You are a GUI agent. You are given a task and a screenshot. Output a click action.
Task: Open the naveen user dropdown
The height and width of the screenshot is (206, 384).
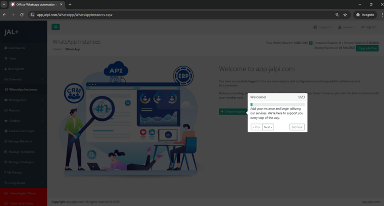point(347,27)
